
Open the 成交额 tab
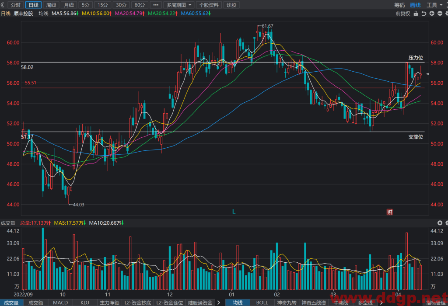(36, 303)
